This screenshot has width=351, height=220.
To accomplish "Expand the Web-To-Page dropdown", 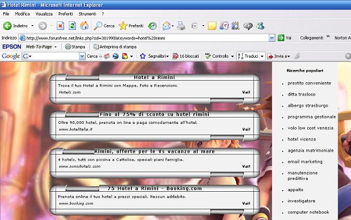I will (56, 47).
